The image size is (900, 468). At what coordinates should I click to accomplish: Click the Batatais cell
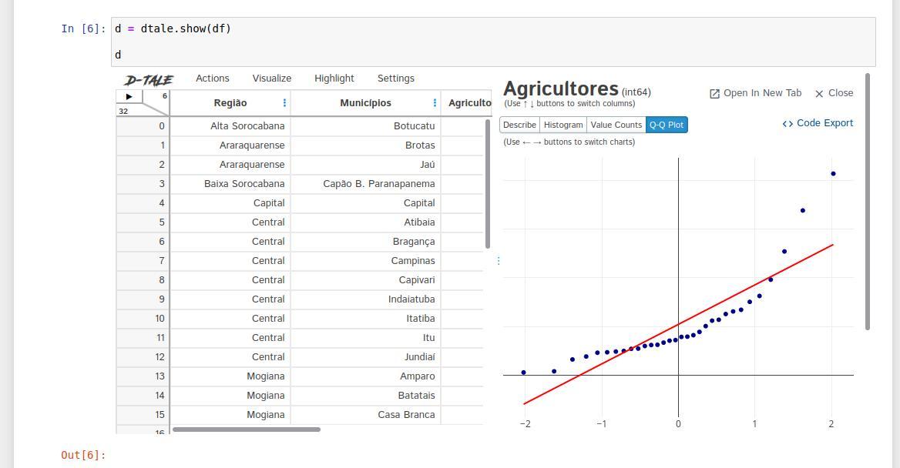point(365,395)
